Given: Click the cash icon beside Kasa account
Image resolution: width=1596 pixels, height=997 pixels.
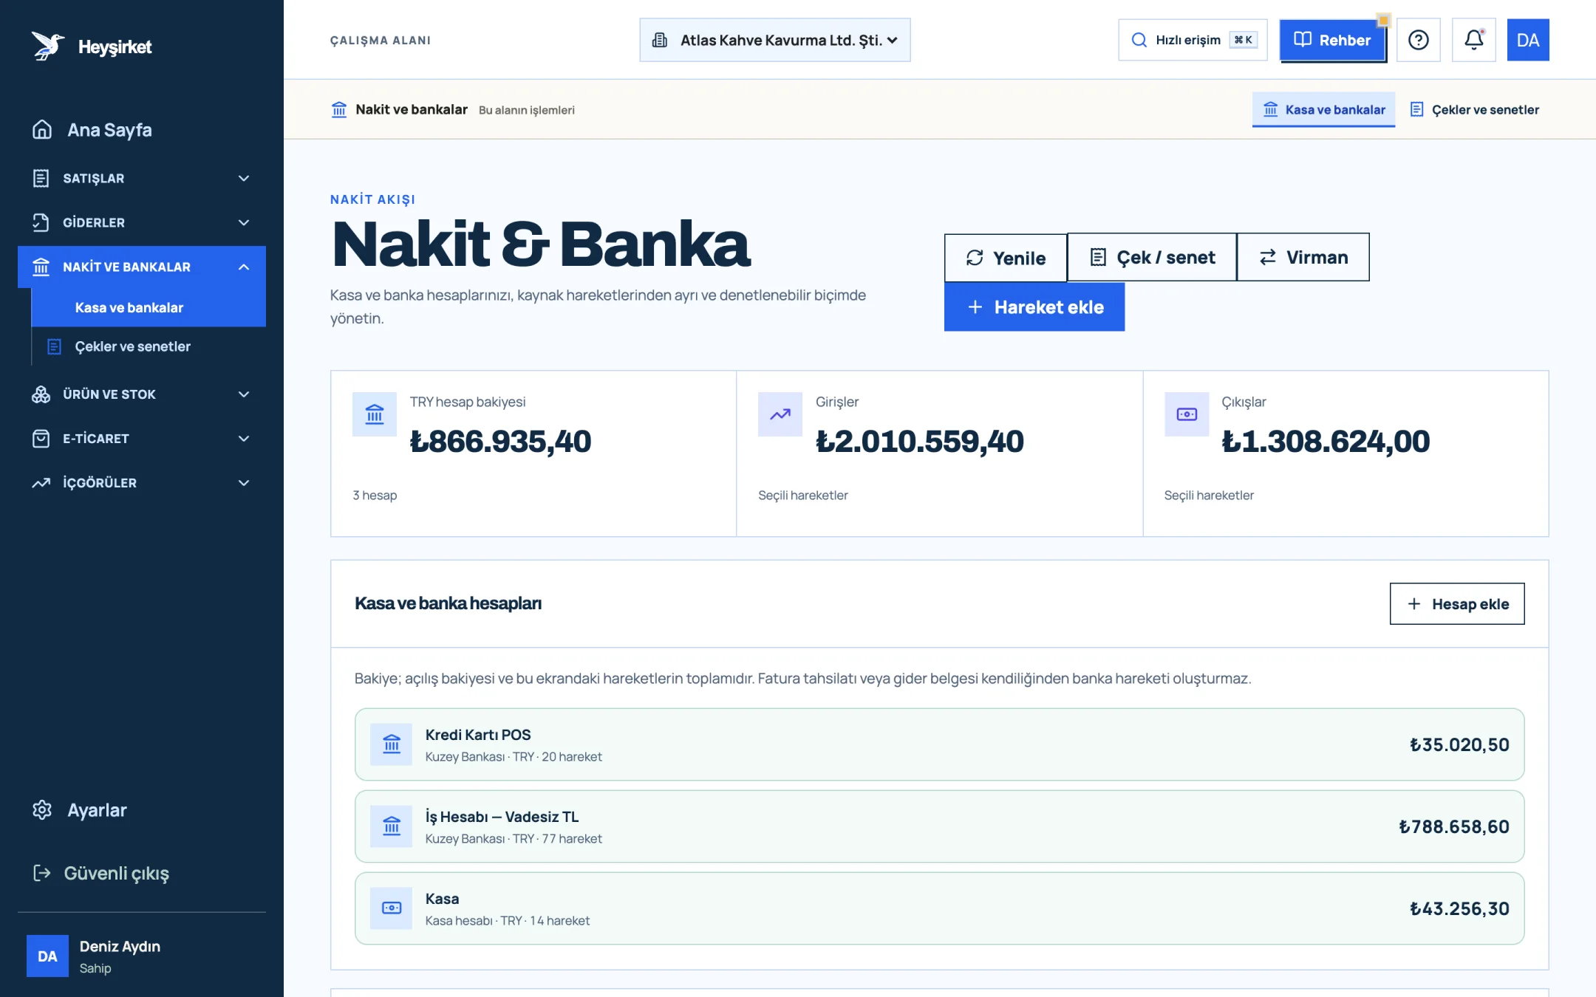Looking at the screenshot, I should click(x=392, y=908).
